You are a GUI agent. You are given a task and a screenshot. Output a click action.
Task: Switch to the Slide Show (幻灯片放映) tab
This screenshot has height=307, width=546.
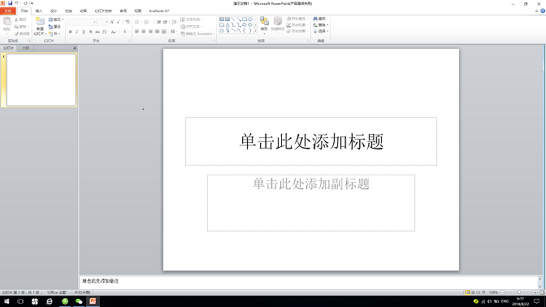click(x=103, y=11)
